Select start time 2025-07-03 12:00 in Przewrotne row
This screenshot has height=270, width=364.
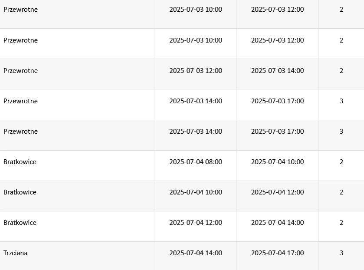click(195, 71)
